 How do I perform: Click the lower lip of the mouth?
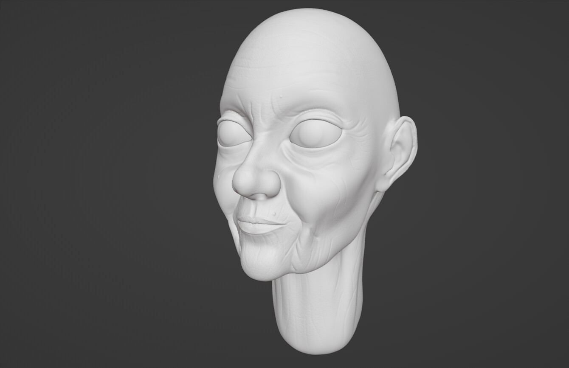click(256, 228)
